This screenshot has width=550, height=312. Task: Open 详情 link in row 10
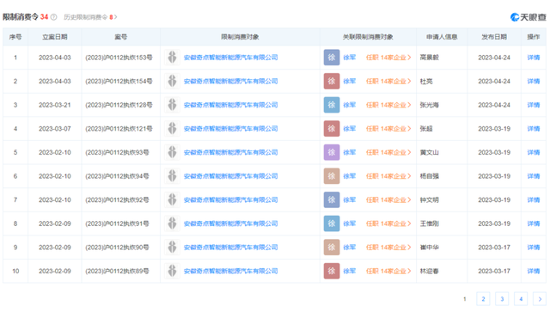533,271
